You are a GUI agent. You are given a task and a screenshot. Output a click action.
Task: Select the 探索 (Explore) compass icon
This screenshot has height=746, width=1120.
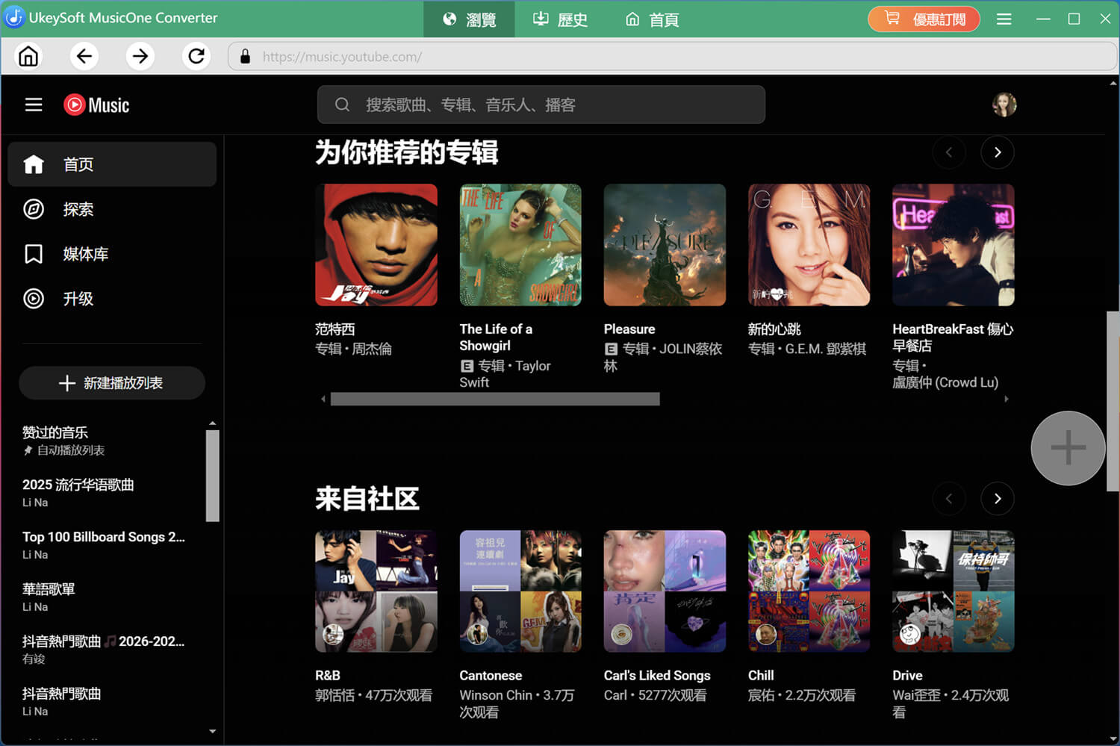(34, 209)
